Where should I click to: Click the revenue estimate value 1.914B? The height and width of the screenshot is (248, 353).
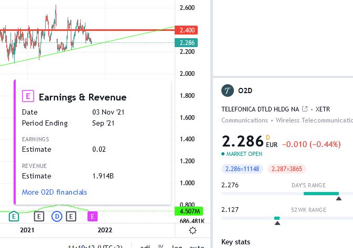[103, 176]
